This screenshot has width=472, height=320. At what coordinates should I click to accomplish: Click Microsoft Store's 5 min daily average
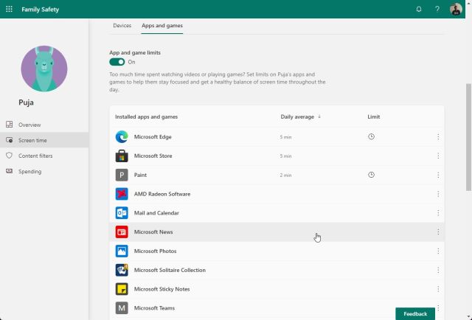(285, 156)
